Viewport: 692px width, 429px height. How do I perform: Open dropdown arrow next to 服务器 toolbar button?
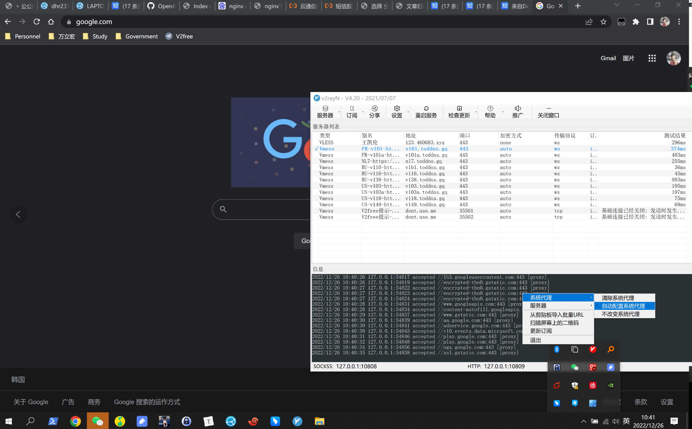[339, 112]
